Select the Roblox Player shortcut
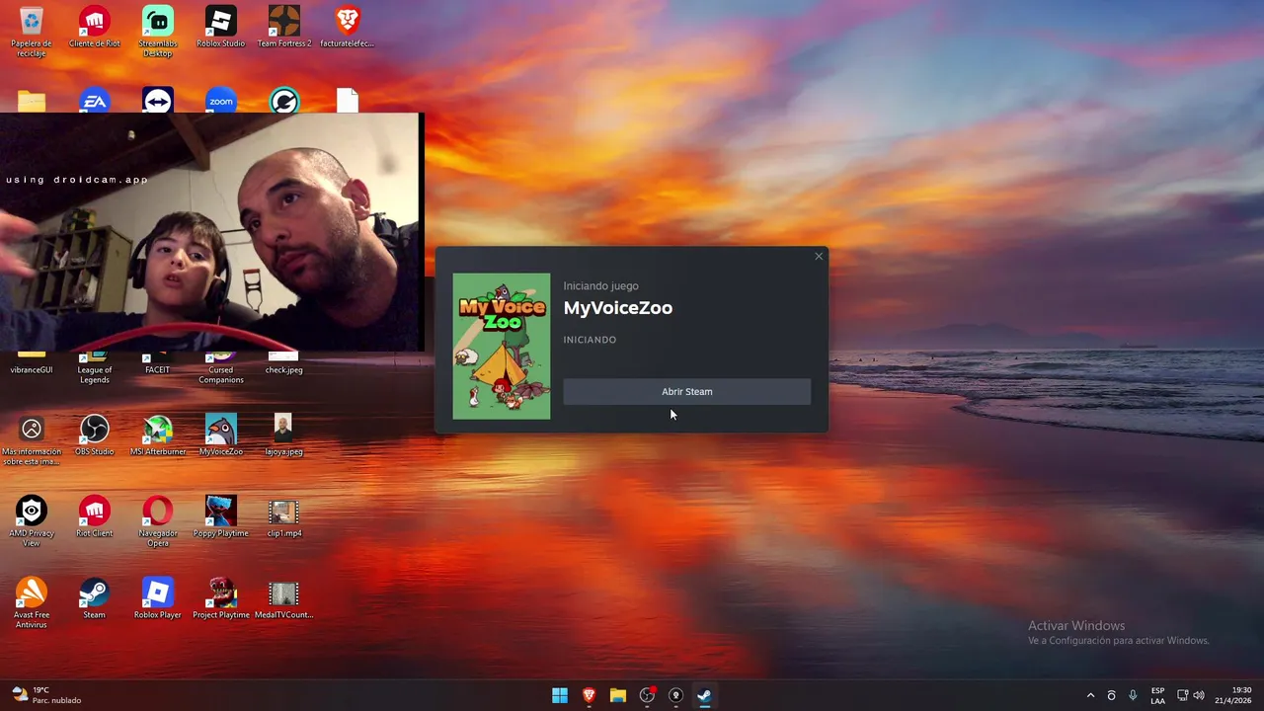 coord(158,599)
